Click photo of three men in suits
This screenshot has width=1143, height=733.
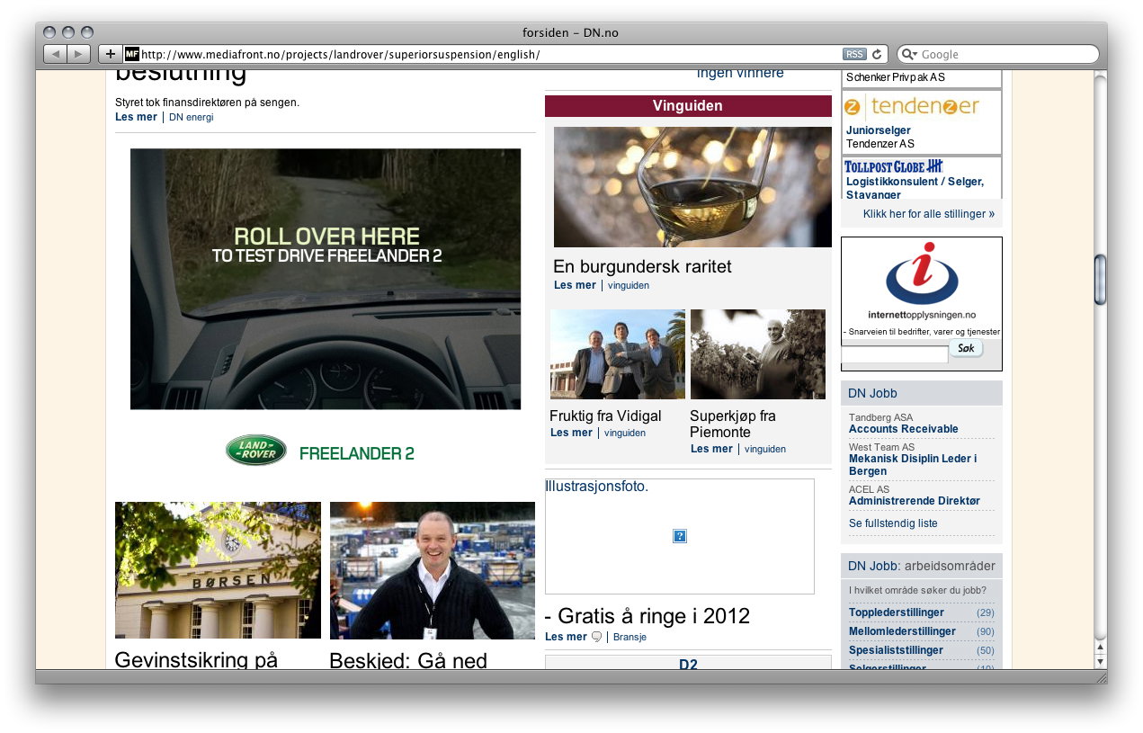point(618,354)
